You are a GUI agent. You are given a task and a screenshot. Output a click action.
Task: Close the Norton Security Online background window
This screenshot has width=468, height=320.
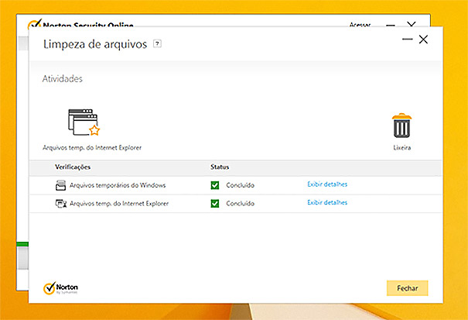[x=412, y=24]
